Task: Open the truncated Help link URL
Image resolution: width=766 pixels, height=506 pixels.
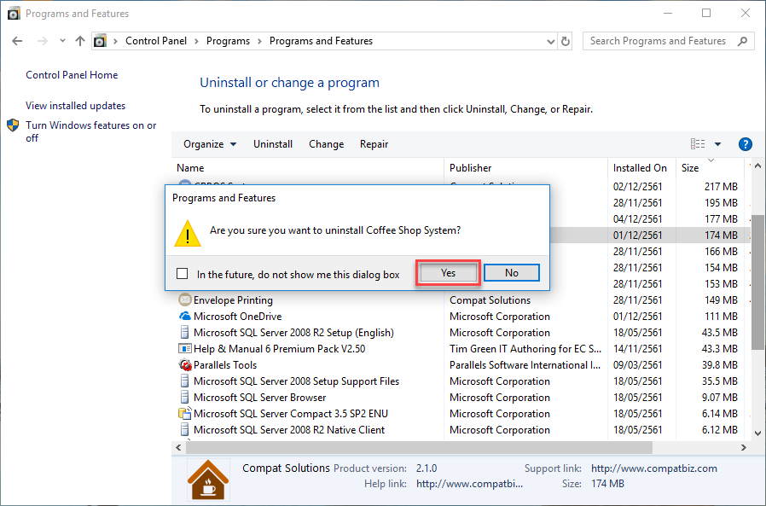Action: click(469, 484)
